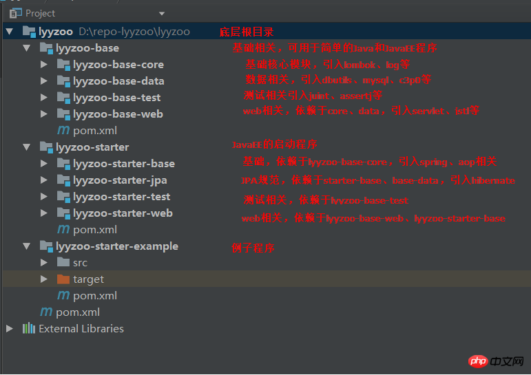This screenshot has height=375, width=531.
Task: Click the lyyzoo-starter module folder icon
Action: (46, 147)
